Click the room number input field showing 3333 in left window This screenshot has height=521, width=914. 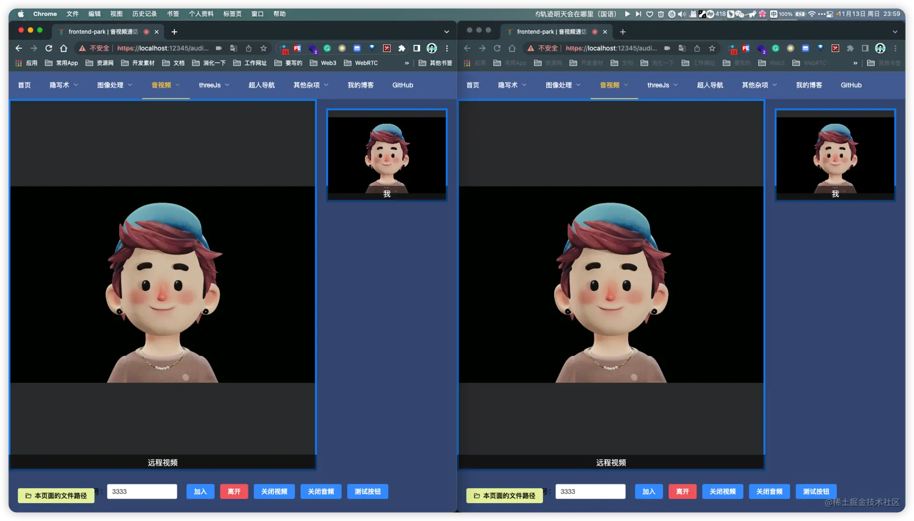pyautogui.click(x=142, y=492)
